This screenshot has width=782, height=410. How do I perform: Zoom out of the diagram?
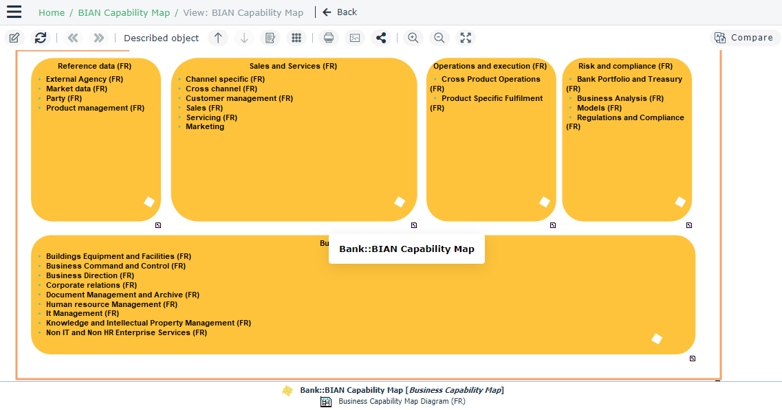(439, 38)
